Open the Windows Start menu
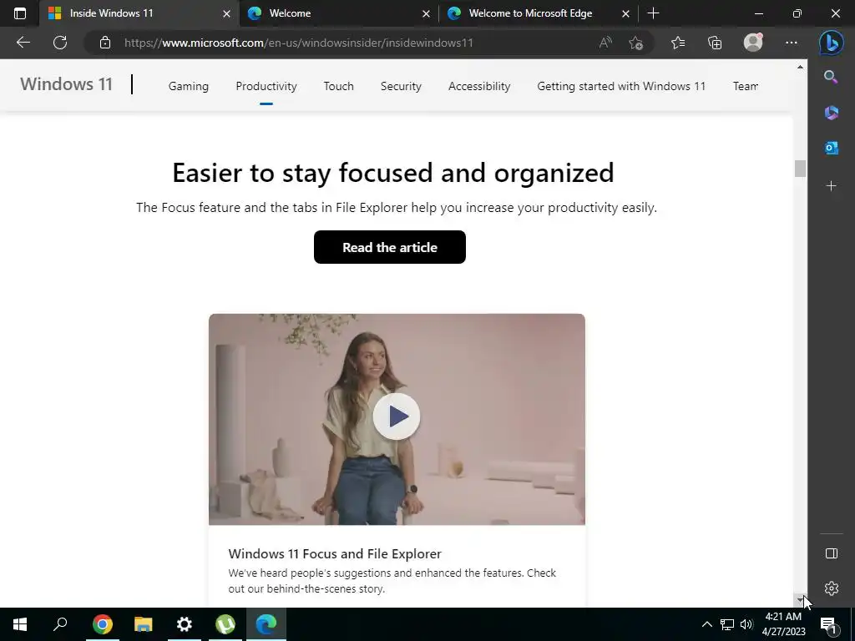The image size is (855, 641). [20, 624]
